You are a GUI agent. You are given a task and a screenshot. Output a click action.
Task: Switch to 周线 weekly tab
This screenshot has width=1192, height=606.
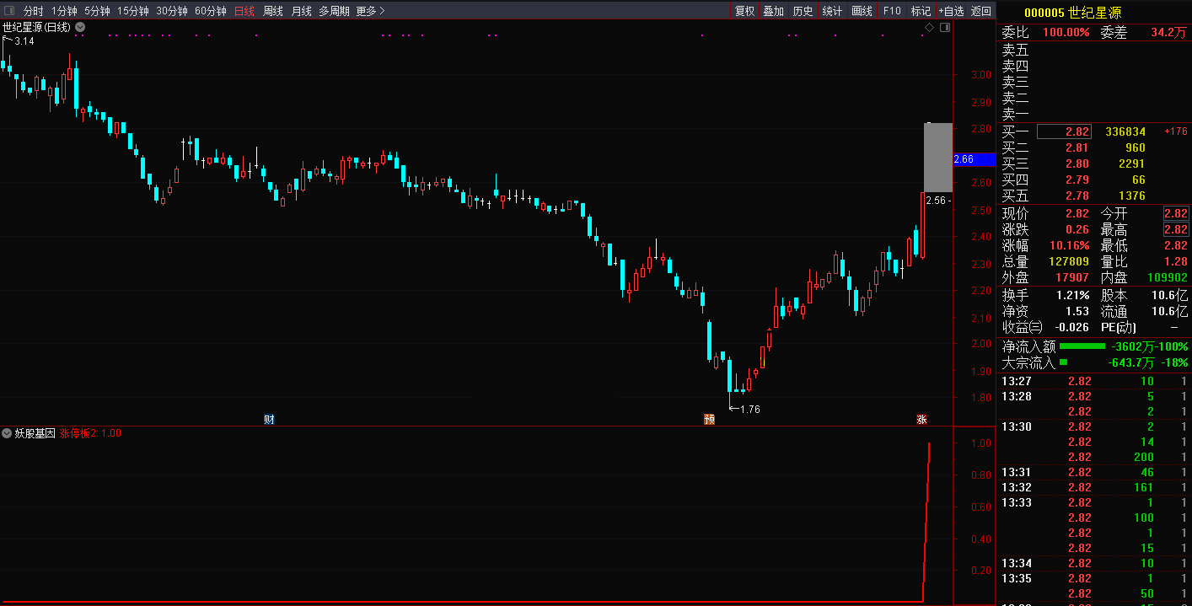[273, 11]
